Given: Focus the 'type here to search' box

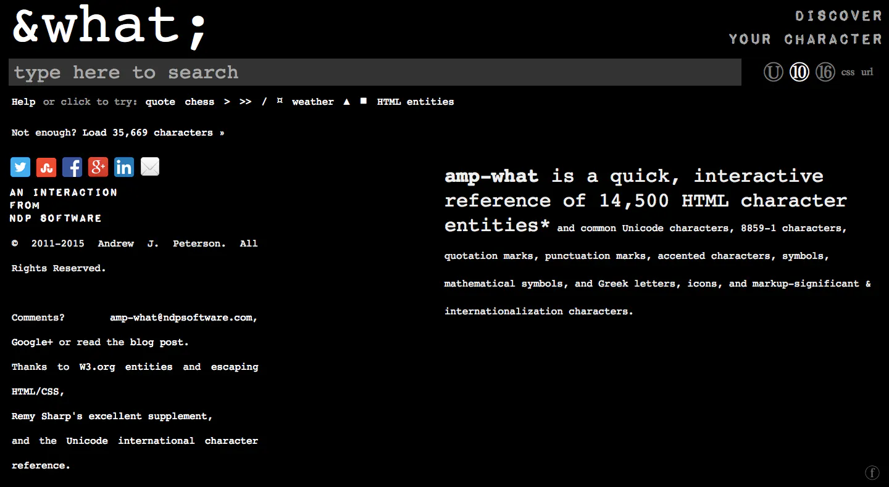Looking at the screenshot, I should 375,72.
